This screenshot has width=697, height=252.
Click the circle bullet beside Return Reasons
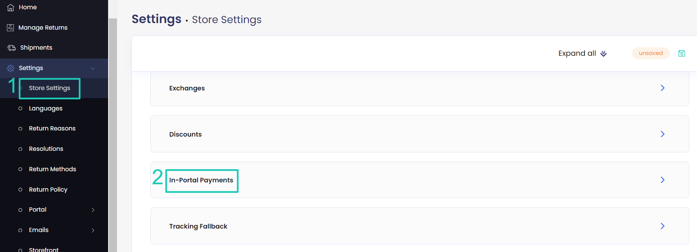(20, 128)
